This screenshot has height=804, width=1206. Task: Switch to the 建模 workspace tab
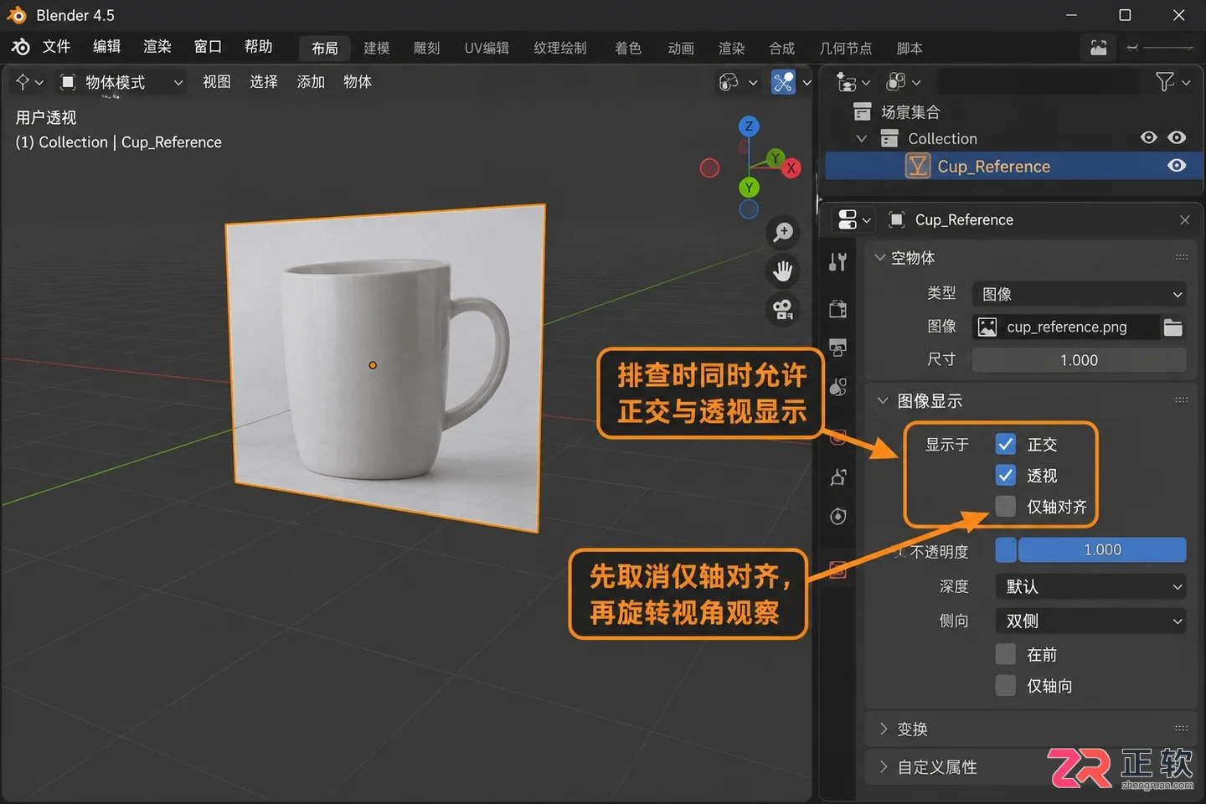377,49
